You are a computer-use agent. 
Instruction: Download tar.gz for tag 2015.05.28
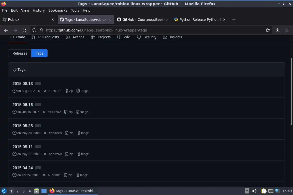click(x=83, y=133)
